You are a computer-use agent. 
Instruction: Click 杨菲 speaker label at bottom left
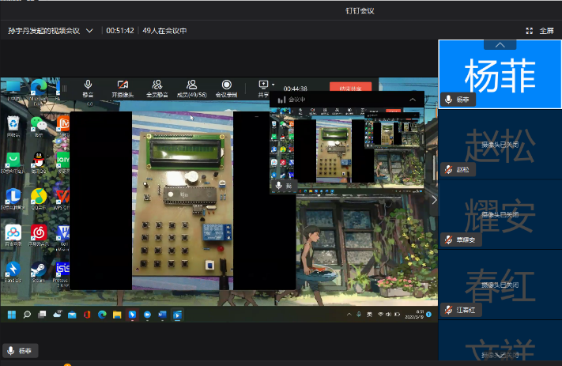coord(21,351)
